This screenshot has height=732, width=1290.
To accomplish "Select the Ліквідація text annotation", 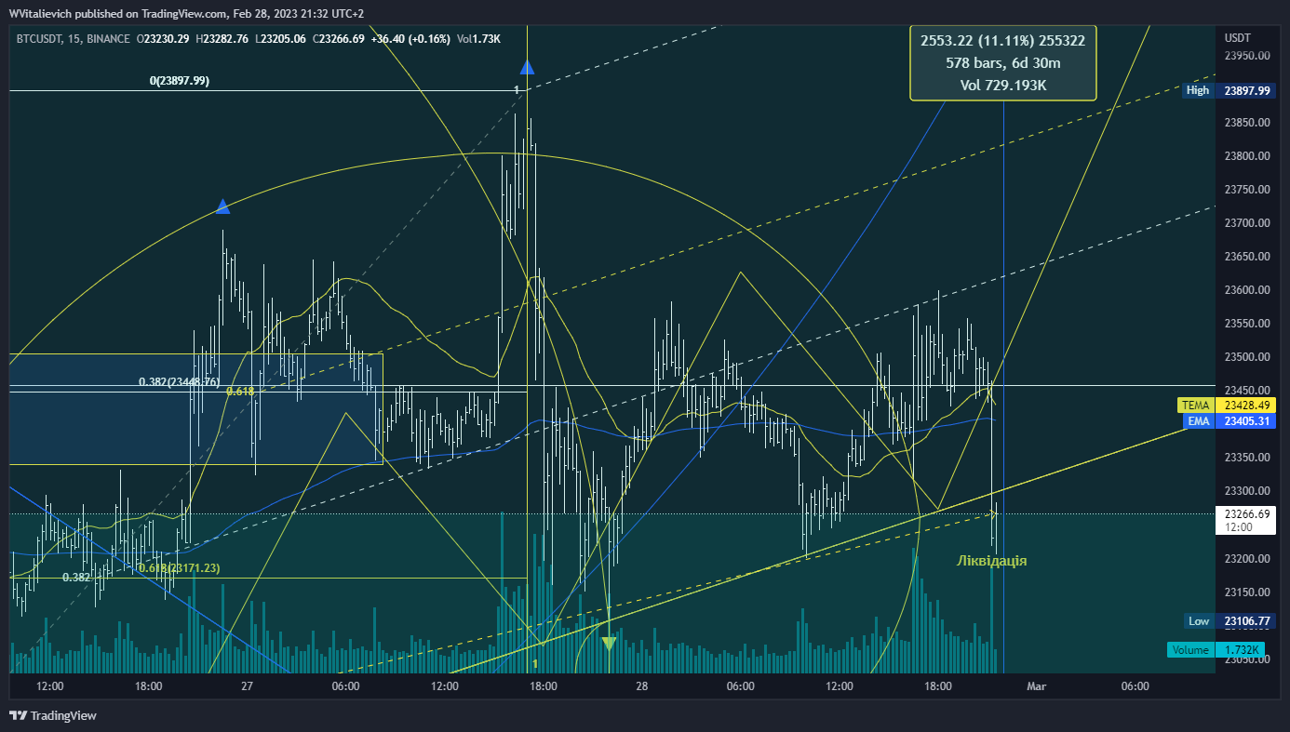I will (992, 561).
